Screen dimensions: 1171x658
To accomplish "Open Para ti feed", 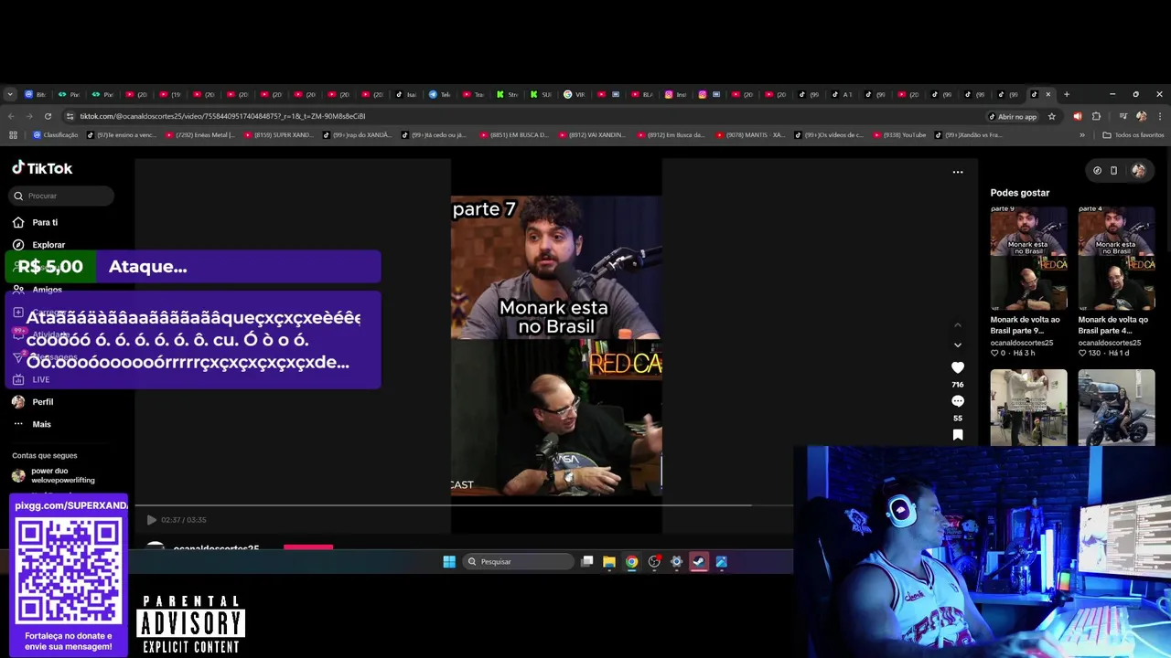I will pyautogui.click(x=45, y=222).
